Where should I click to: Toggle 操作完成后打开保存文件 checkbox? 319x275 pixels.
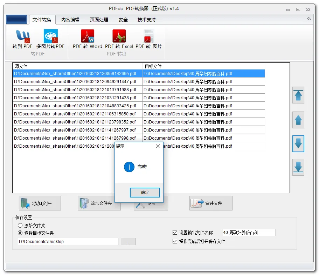click(175, 241)
